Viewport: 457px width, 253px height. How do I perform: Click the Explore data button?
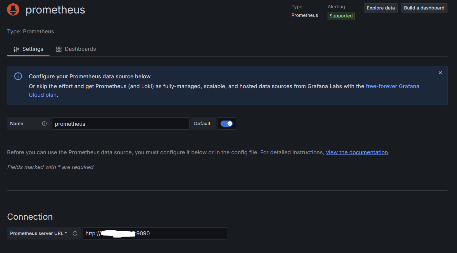pos(381,8)
